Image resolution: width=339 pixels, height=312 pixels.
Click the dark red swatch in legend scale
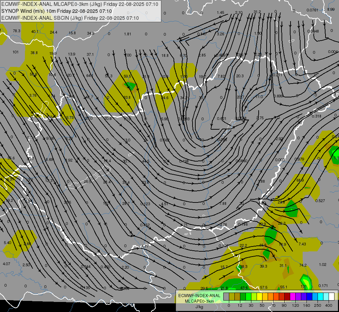[x=287, y=297]
